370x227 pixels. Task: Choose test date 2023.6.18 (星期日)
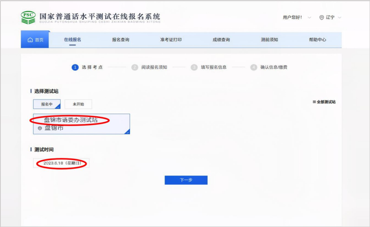[61, 163]
